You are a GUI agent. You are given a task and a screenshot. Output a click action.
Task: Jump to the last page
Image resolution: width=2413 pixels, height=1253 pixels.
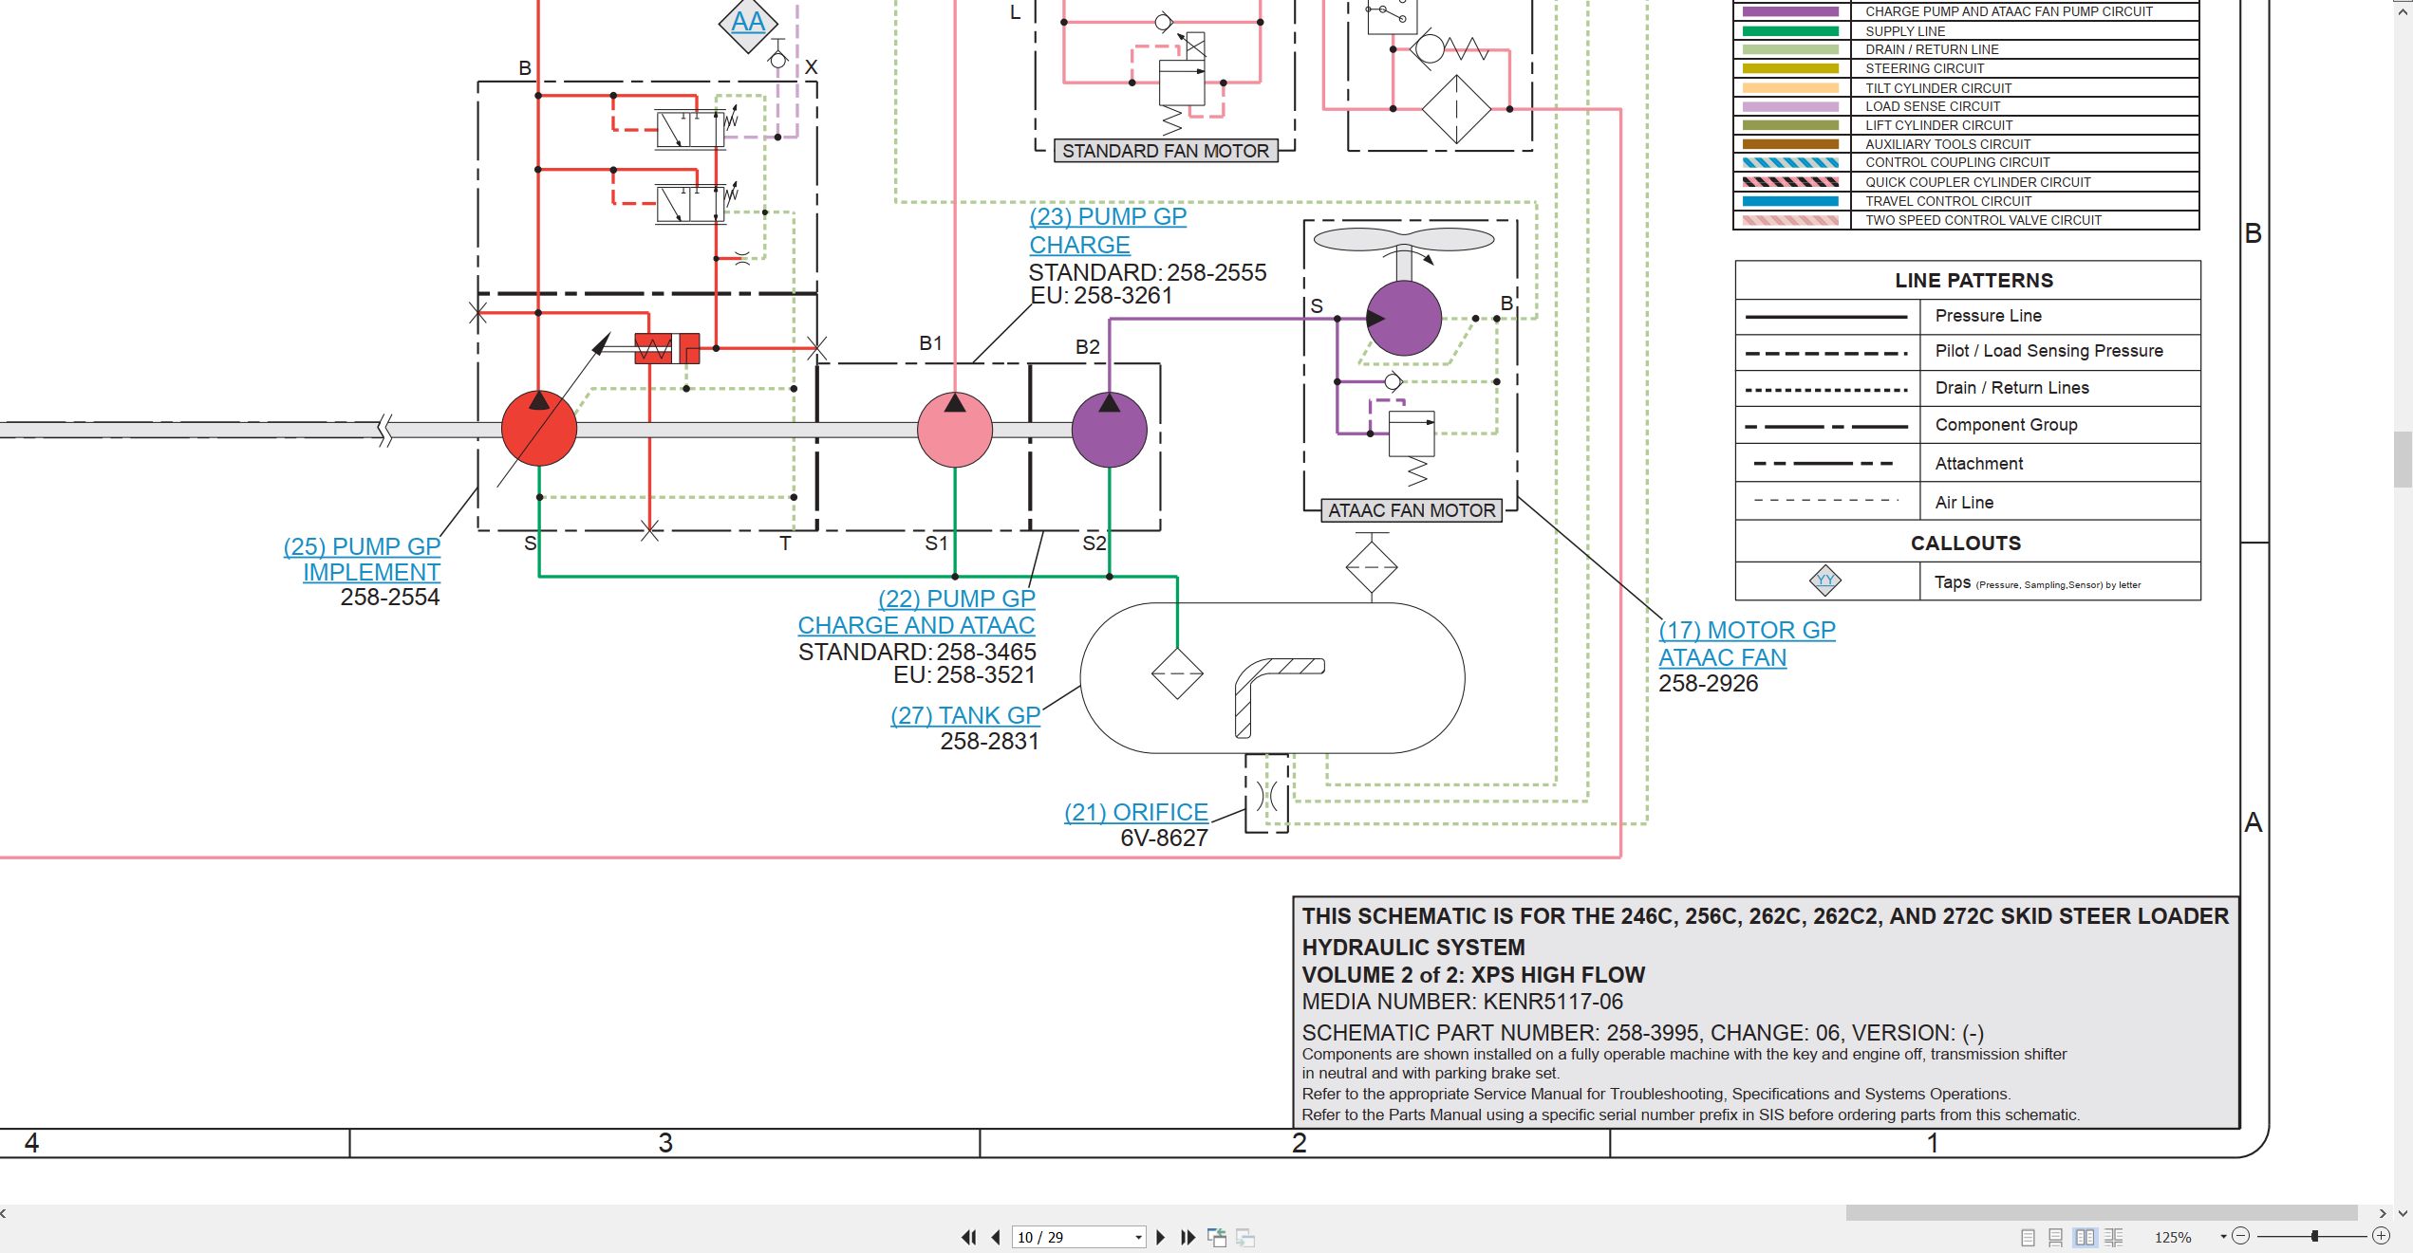[x=1187, y=1237]
